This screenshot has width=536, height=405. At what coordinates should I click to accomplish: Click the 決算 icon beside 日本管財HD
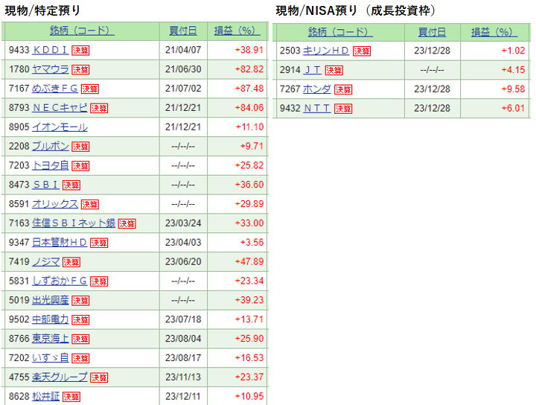99,243
